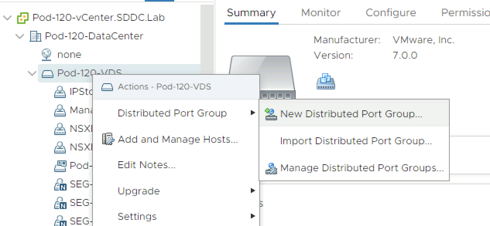Expand the Upgrade submenu arrow
The width and height of the screenshot is (490, 226).
click(x=253, y=191)
